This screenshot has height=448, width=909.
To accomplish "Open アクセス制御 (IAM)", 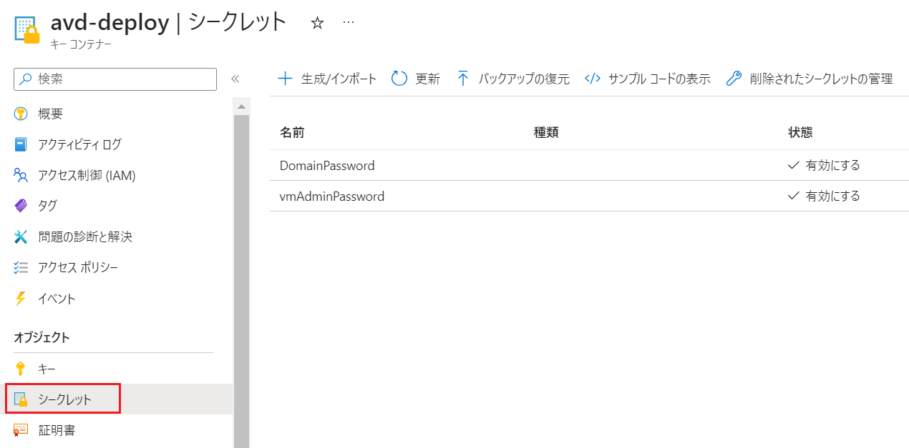I will 87,175.
